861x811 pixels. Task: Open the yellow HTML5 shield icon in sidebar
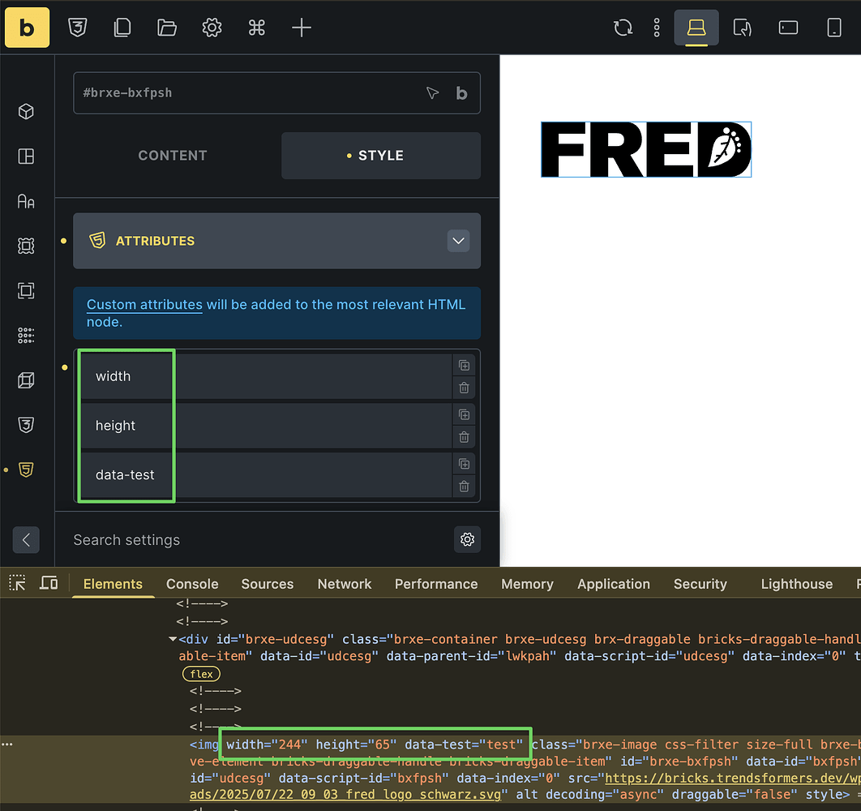25,469
